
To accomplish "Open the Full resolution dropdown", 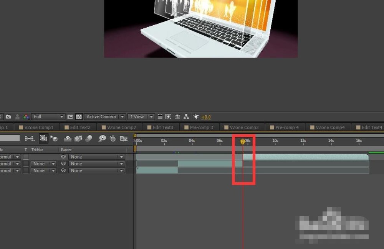I will pyautogui.click(x=48, y=117).
